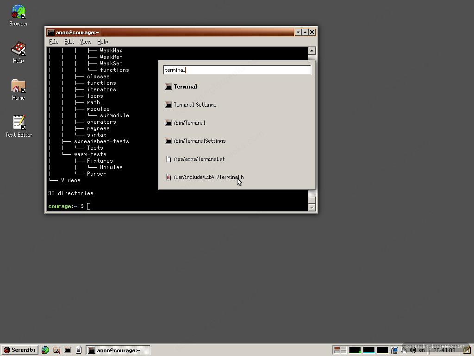Close the anon@courage terminal window
This screenshot has width=474, height=356.
pyautogui.click(x=312, y=32)
